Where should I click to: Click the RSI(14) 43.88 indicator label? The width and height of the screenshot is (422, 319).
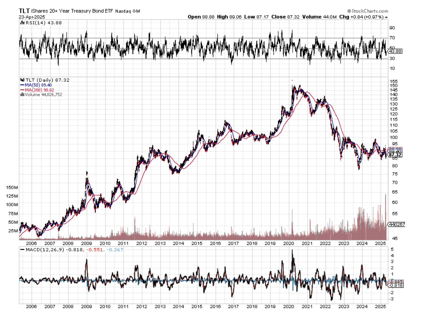pyautogui.click(x=44, y=23)
